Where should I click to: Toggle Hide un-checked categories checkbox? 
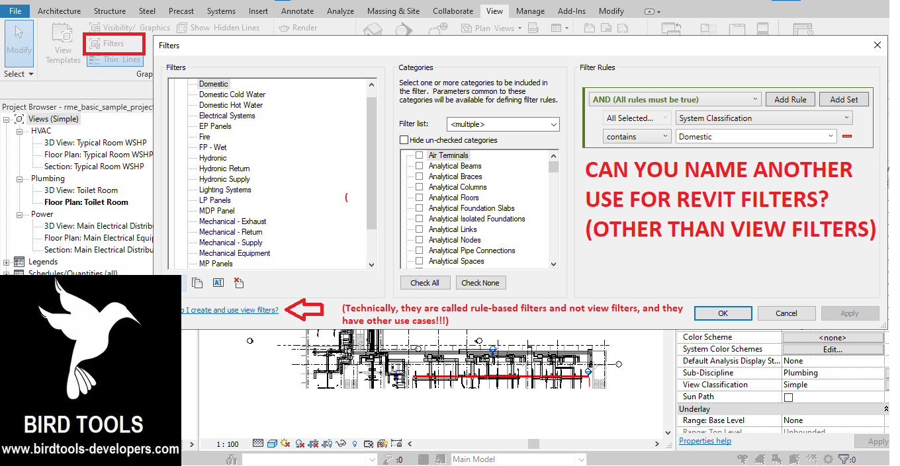pos(404,140)
